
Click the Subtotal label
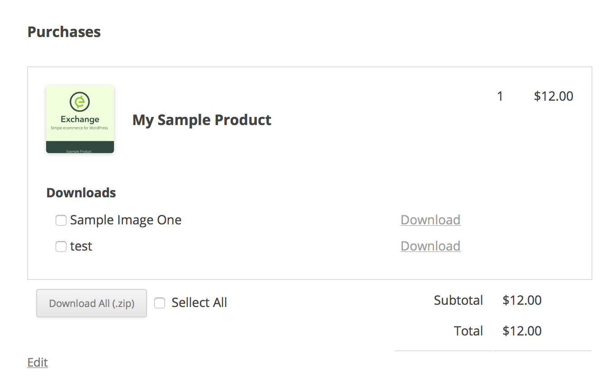[458, 300]
